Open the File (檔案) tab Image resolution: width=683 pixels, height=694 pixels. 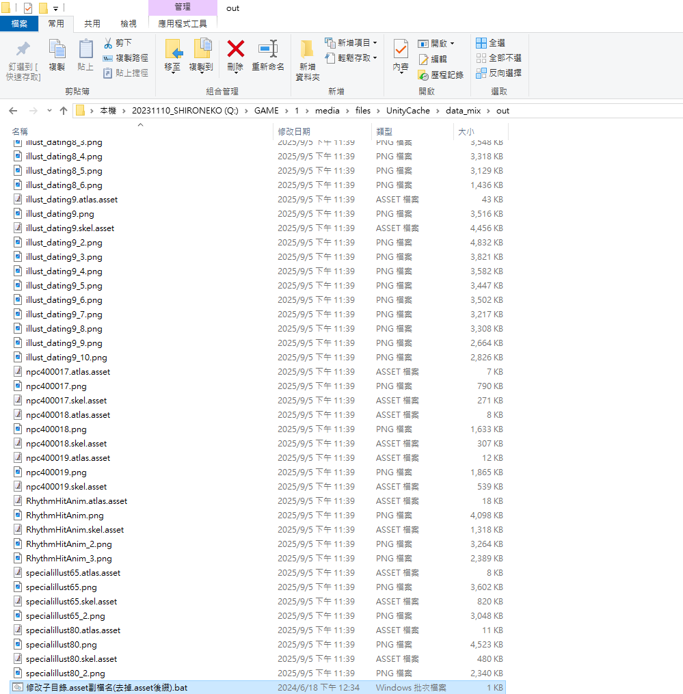pos(19,24)
